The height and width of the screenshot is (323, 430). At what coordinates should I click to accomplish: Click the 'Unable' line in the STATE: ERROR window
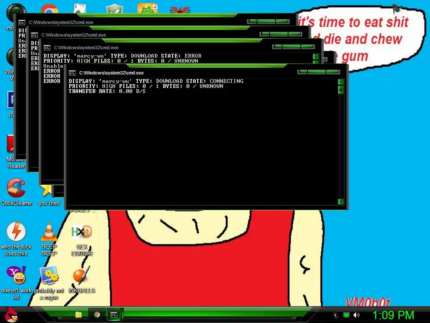pos(53,66)
